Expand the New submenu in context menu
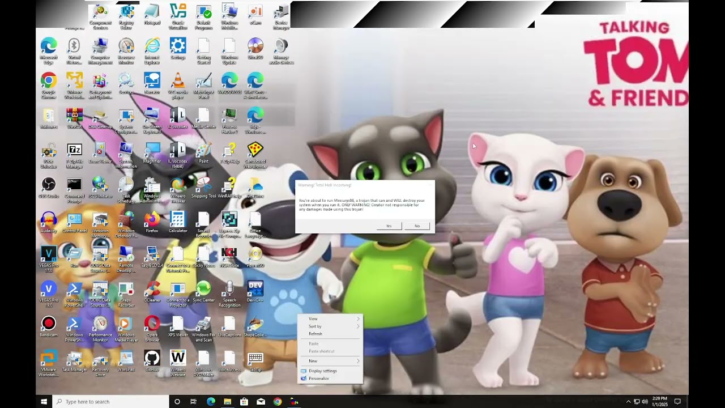This screenshot has width=725, height=408. (331, 361)
